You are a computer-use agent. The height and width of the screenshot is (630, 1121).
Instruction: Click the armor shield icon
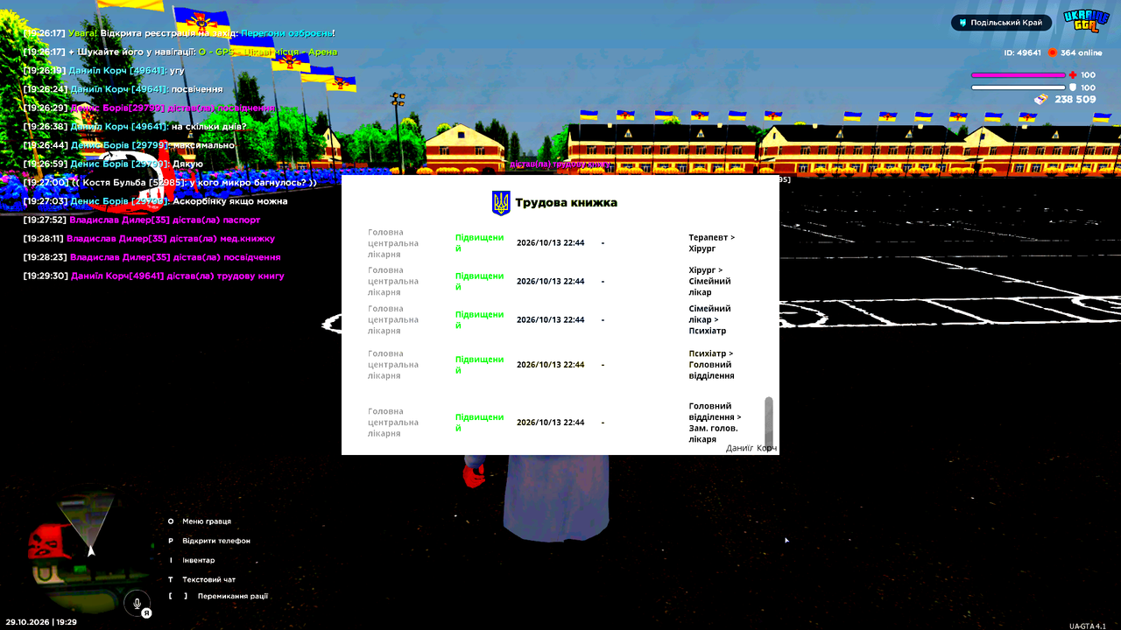click(x=1073, y=87)
